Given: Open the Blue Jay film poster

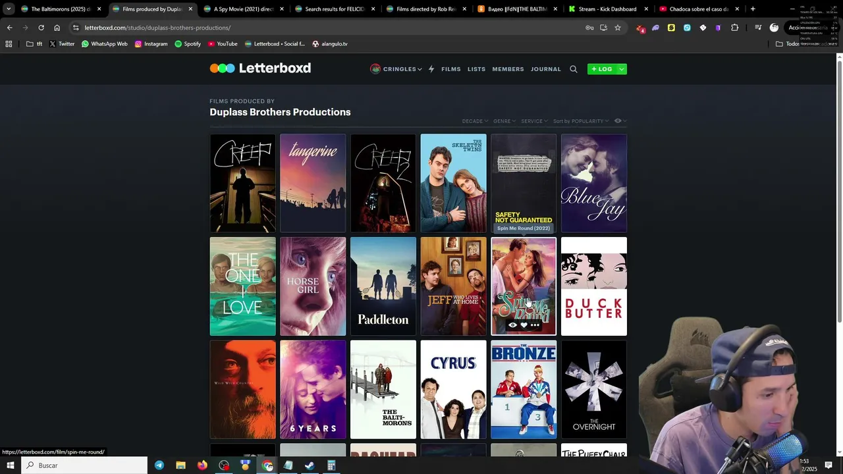Looking at the screenshot, I should 594,183.
